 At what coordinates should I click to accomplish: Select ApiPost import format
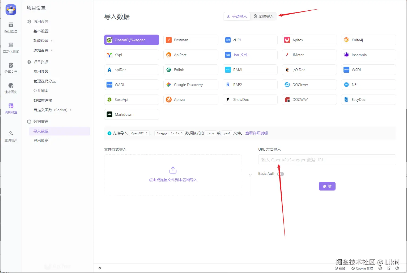tap(191, 55)
